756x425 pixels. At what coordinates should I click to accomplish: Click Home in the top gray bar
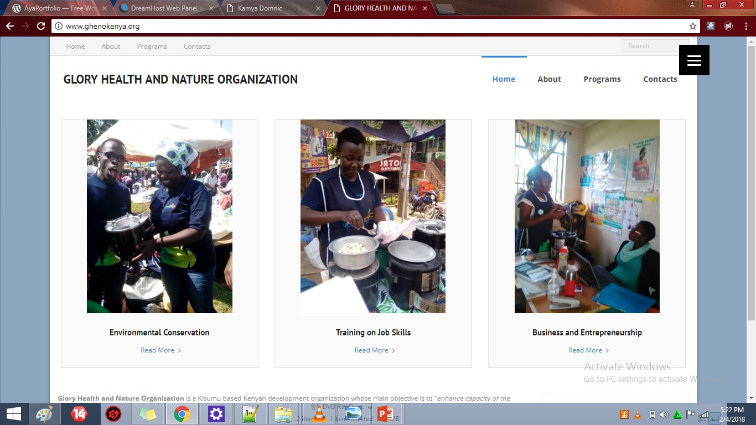(75, 46)
